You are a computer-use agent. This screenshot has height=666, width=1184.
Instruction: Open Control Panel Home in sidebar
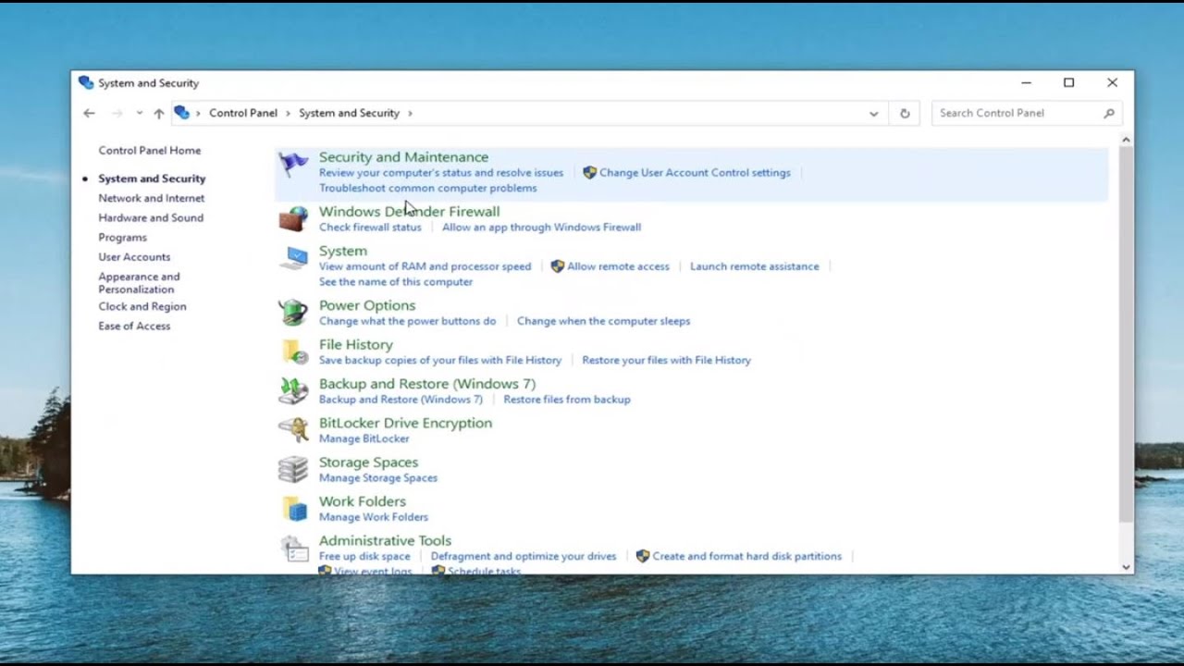[150, 150]
